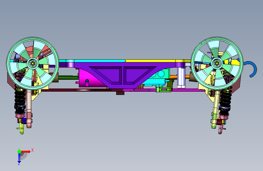Click the Z label on the triad
The image size is (263, 171).
pos(19,163)
